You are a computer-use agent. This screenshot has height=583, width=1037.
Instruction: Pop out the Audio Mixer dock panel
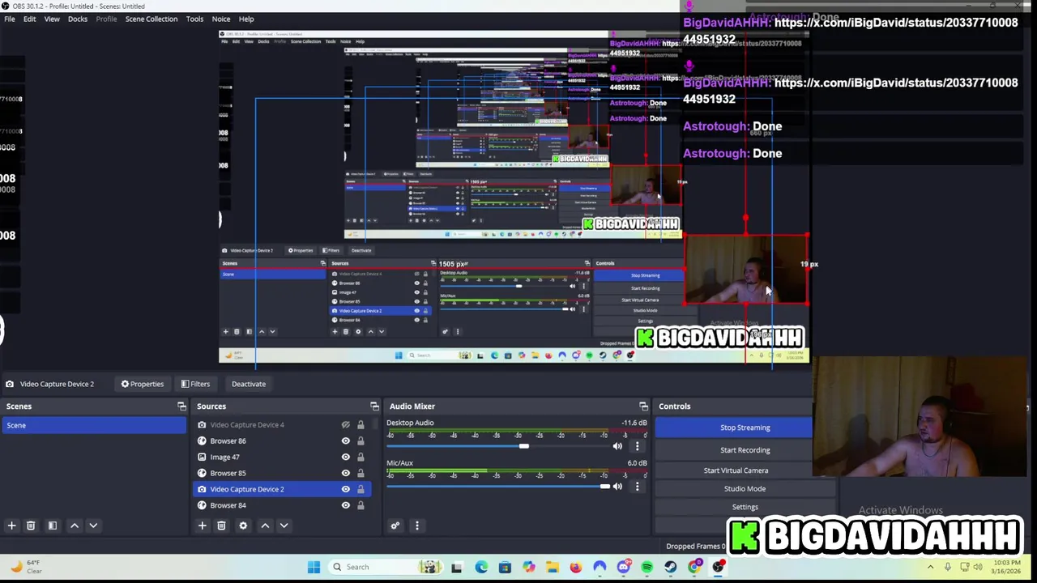(643, 406)
